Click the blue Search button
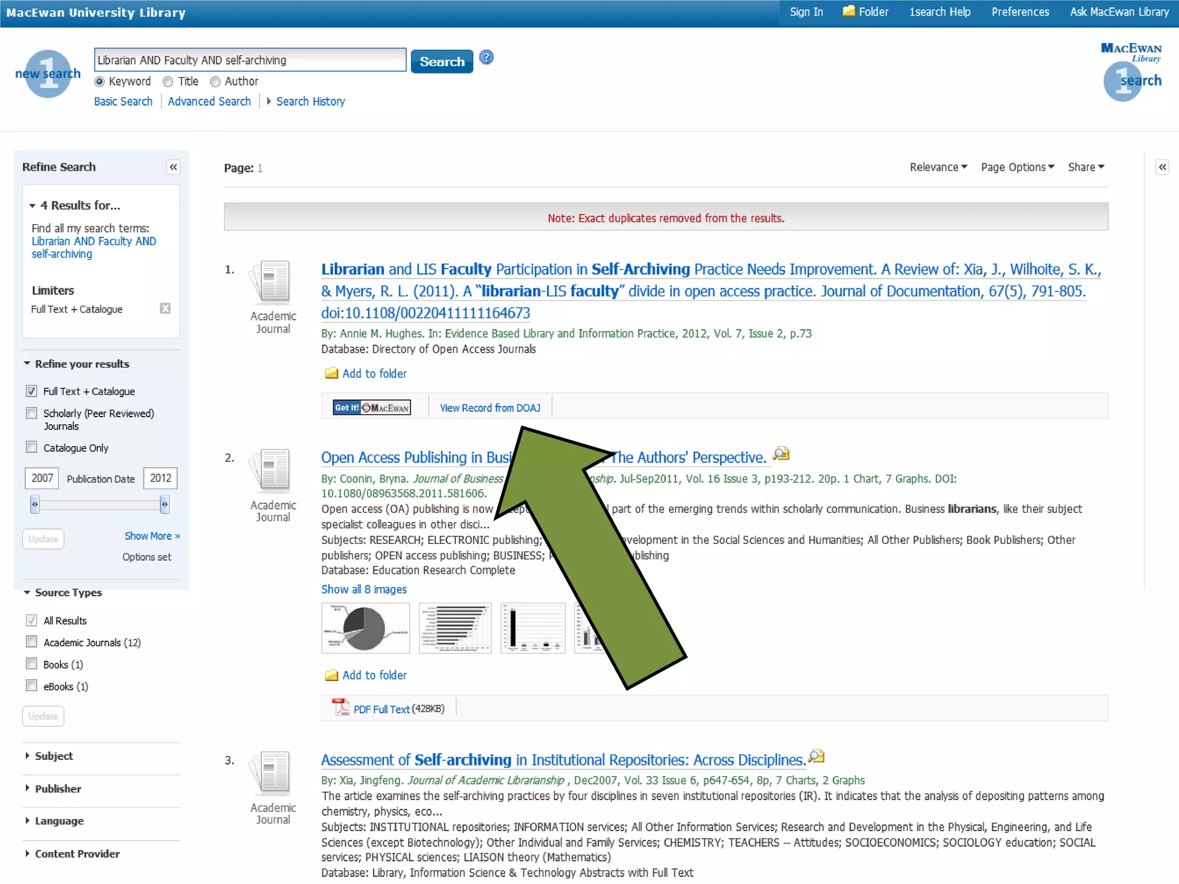Screen dimensions: 1179x884 coord(442,62)
